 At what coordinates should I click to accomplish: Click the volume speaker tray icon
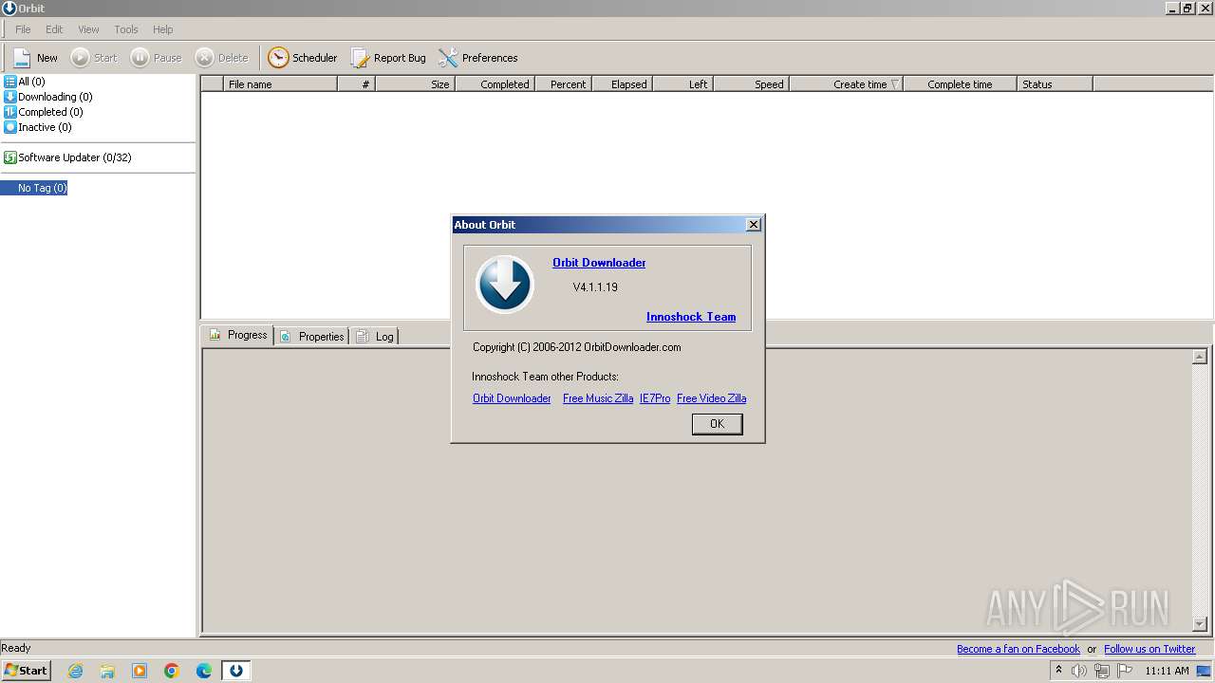coord(1079,671)
